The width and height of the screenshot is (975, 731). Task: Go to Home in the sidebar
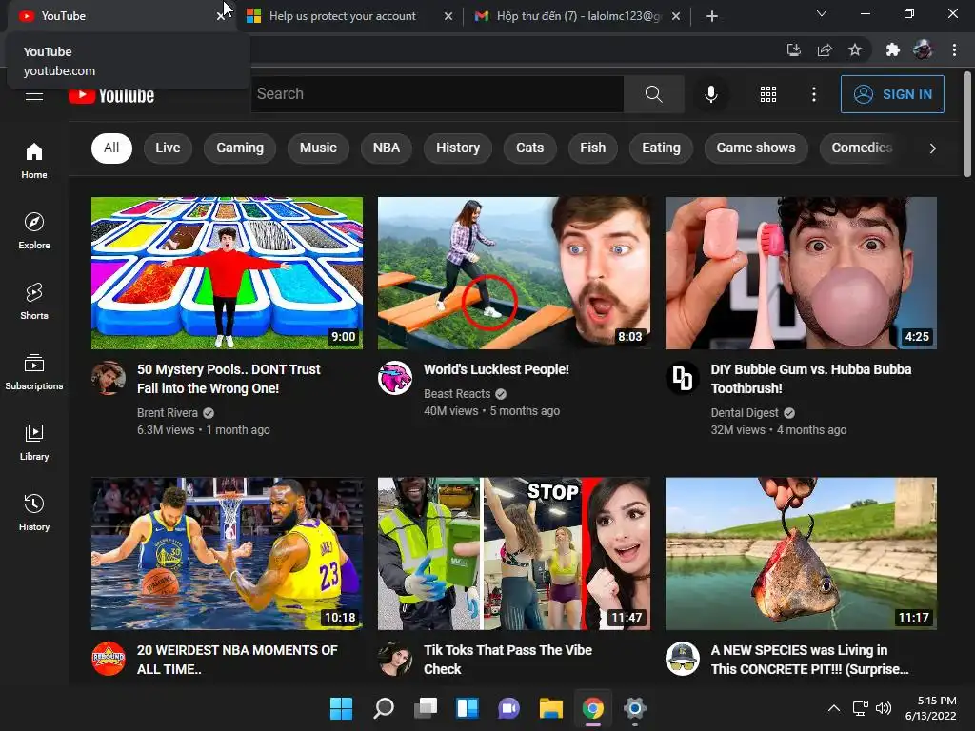click(34, 160)
